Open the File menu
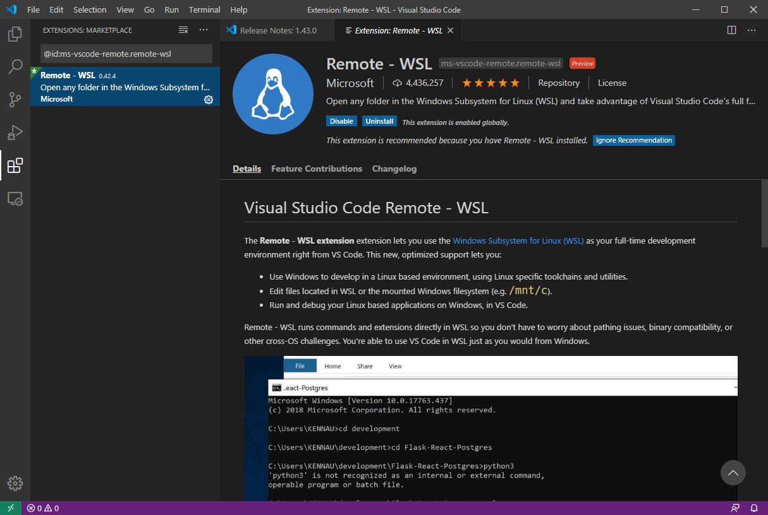The width and height of the screenshot is (768, 515). pos(34,9)
